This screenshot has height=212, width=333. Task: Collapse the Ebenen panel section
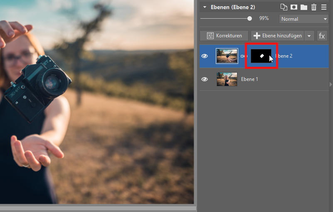click(205, 7)
